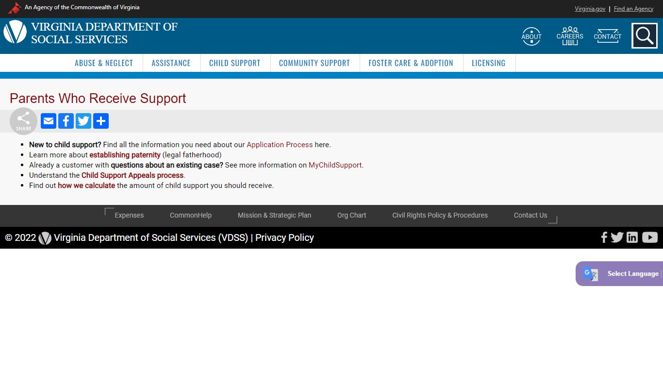Expand the Licensing navigation menu
Image resolution: width=663 pixels, height=373 pixels.
coord(489,63)
